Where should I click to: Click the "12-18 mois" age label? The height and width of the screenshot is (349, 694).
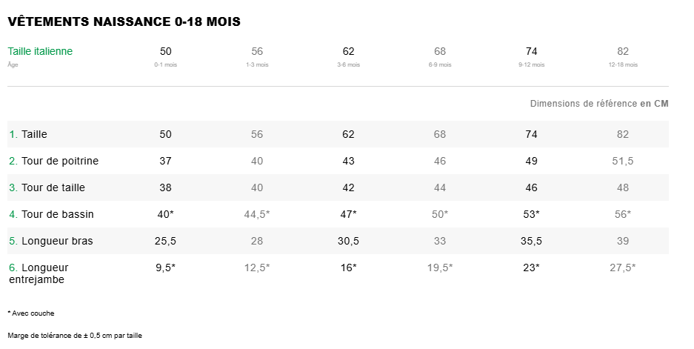pos(622,65)
